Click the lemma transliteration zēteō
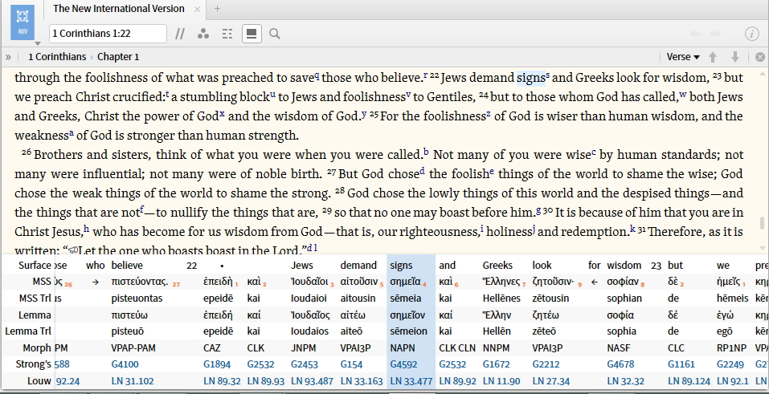The height and width of the screenshot is (394, 769). click(x=546, y=331)
